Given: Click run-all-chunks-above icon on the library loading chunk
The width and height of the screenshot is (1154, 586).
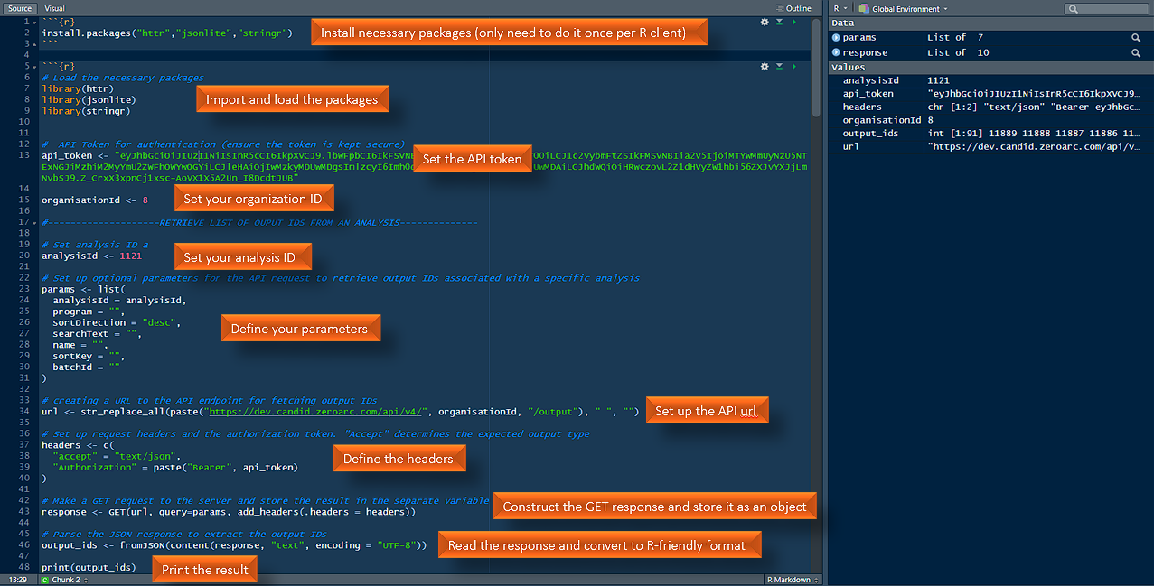Looking at the screenshot, I should click(779, 66).
